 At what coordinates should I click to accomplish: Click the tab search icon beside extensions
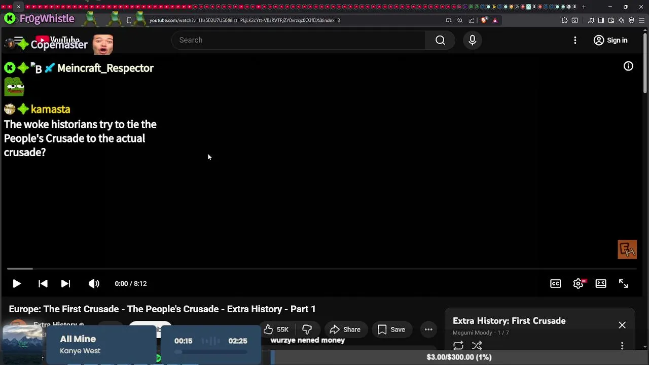coord(574,20)
